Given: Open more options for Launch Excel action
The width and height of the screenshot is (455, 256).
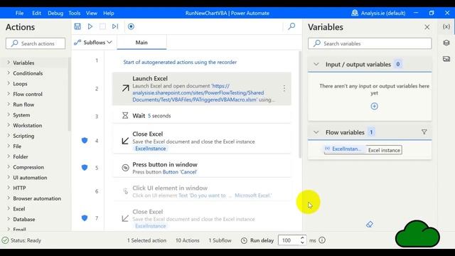Looking at the screenshot, I should [284, 88].
